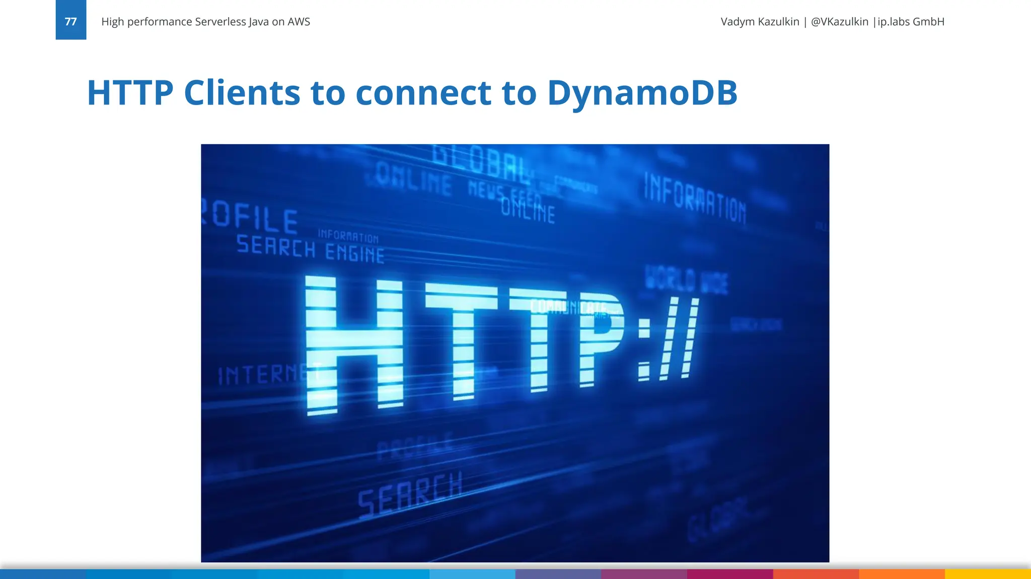Click the purple segment of the bottom bar

[x=644, y=574]
